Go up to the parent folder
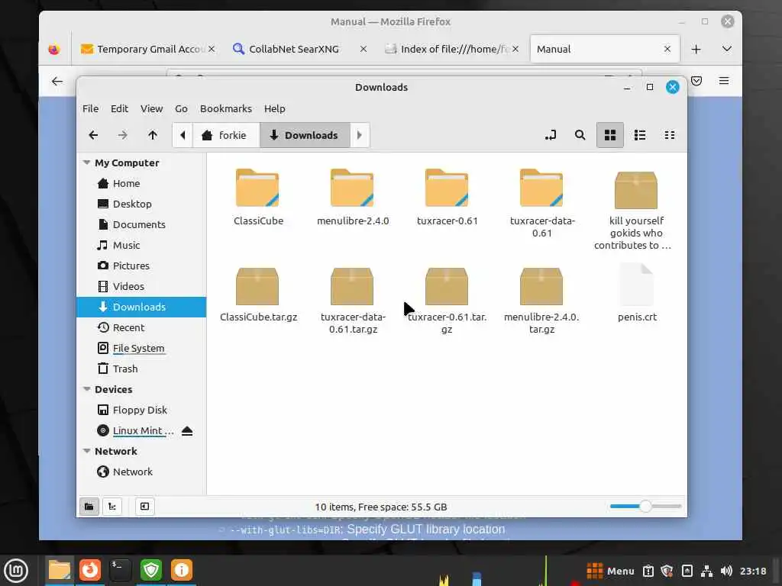The image size is (782, 586). point(153,135)
